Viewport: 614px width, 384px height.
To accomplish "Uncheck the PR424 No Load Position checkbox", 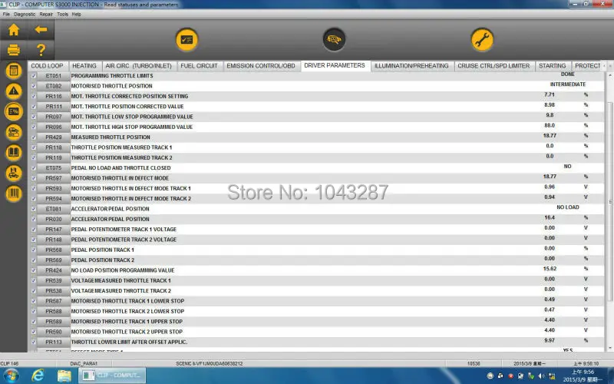I will pyautogui.click(x=34, y=270).
